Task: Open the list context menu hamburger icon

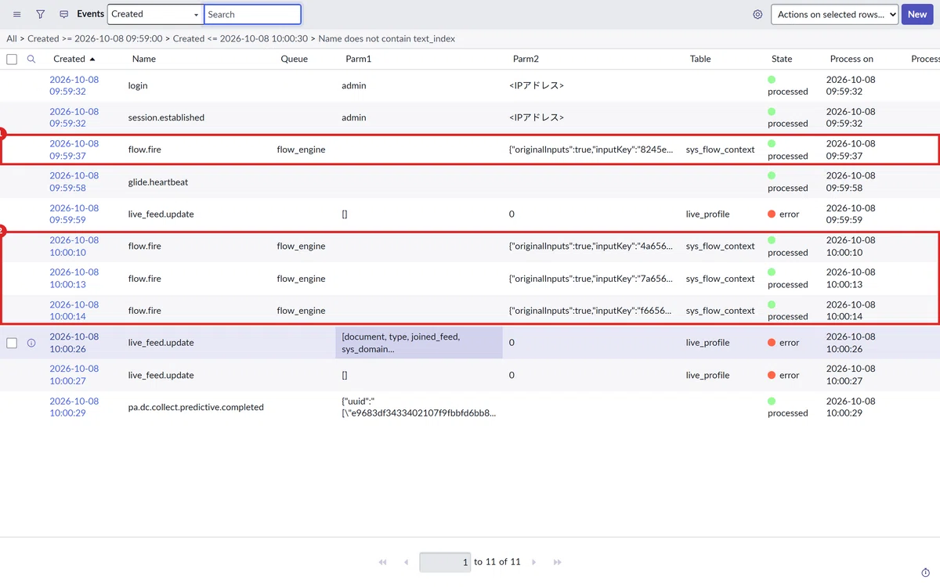Action: pos(17,14)
